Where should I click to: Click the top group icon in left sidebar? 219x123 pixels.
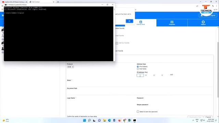3,30
